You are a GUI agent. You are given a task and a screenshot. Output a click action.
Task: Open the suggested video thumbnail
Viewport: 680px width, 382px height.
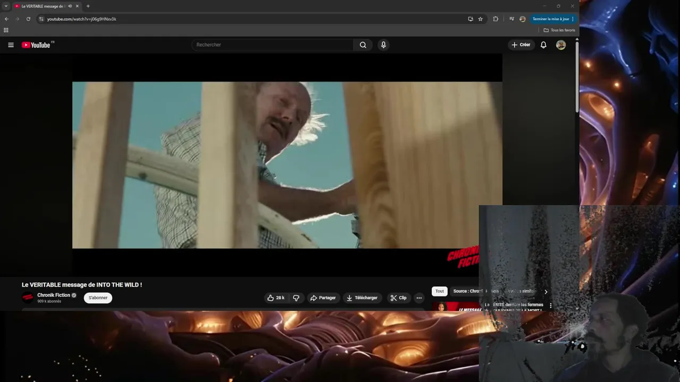[457, 307]
